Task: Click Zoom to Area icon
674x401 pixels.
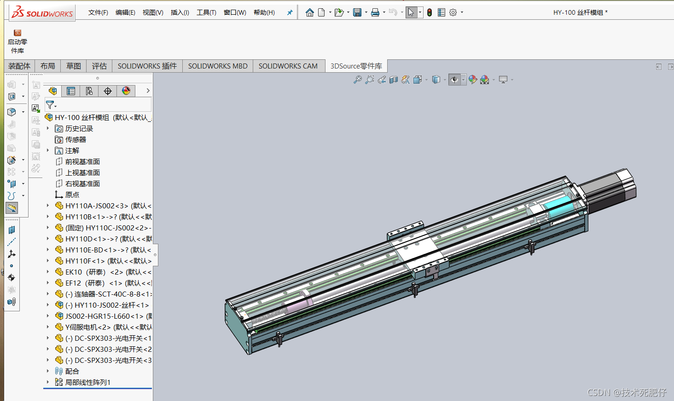Action: click(369, 80)
